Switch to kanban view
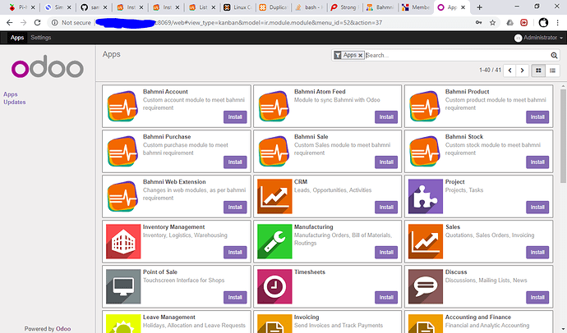 pos(538,71)
